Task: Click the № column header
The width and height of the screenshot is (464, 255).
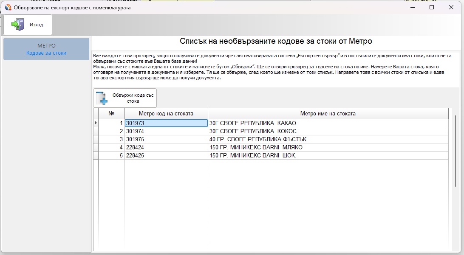Action: pyautogui.click(x=111, y=114)
